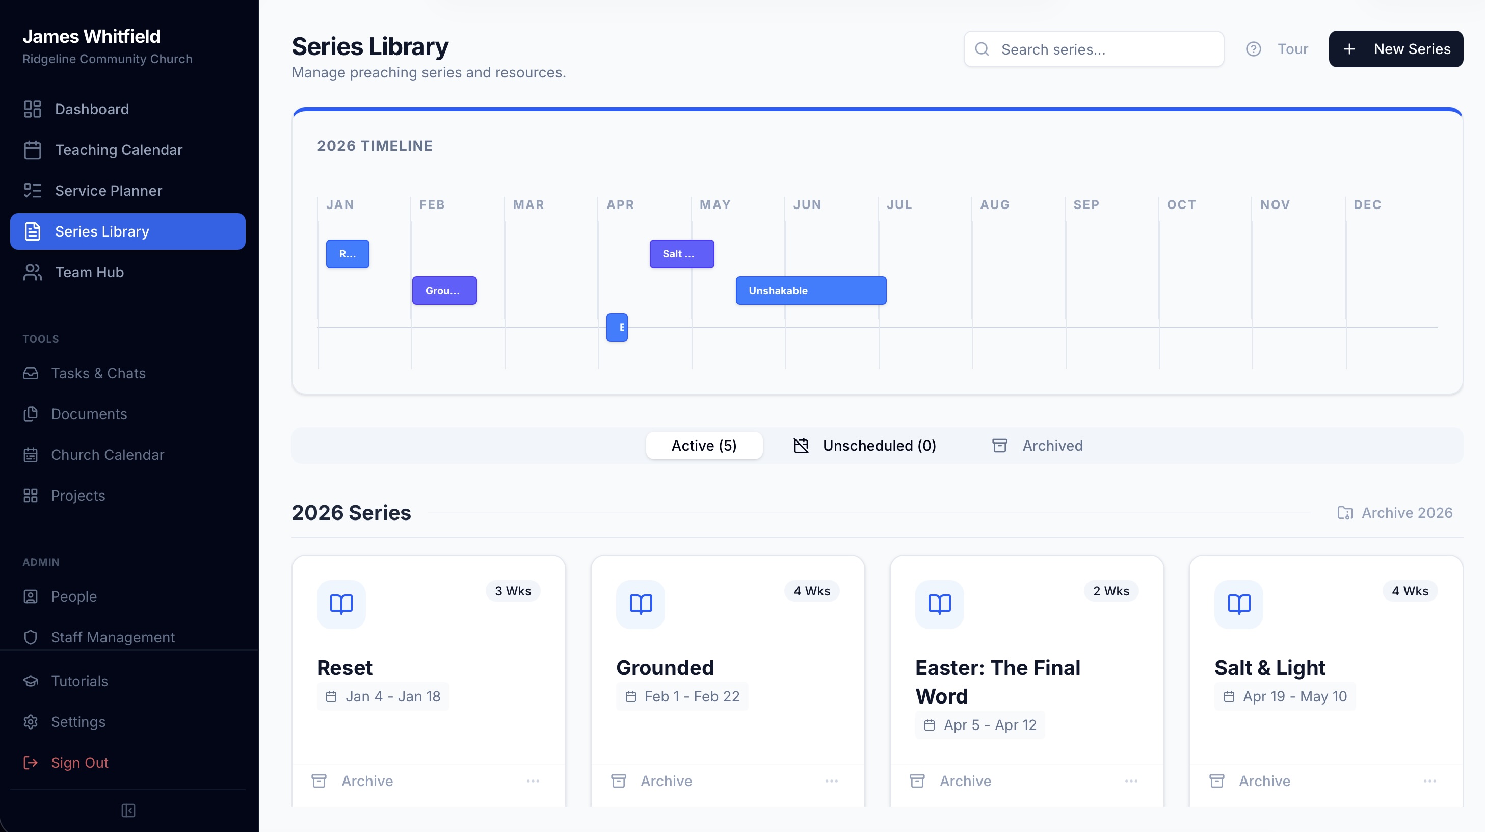This screenshot has width=1485, height=832.
Task: Open Tasks & Chats
Action: [98, 373]
